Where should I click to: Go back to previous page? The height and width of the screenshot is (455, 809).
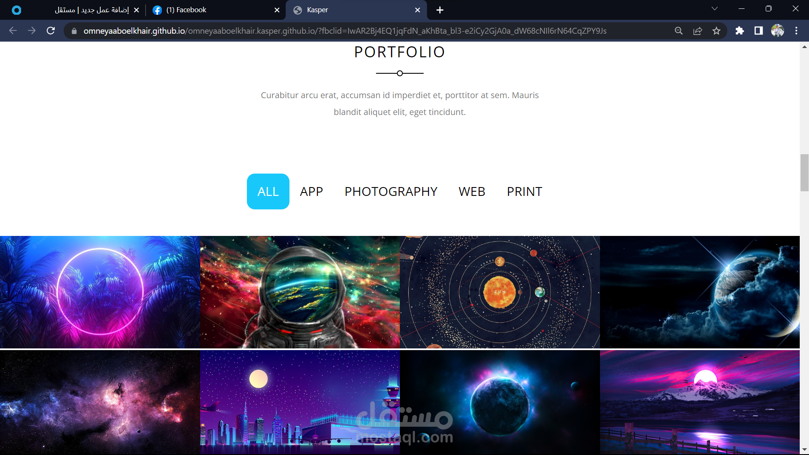pyautogui.click(x=13, y=31)
